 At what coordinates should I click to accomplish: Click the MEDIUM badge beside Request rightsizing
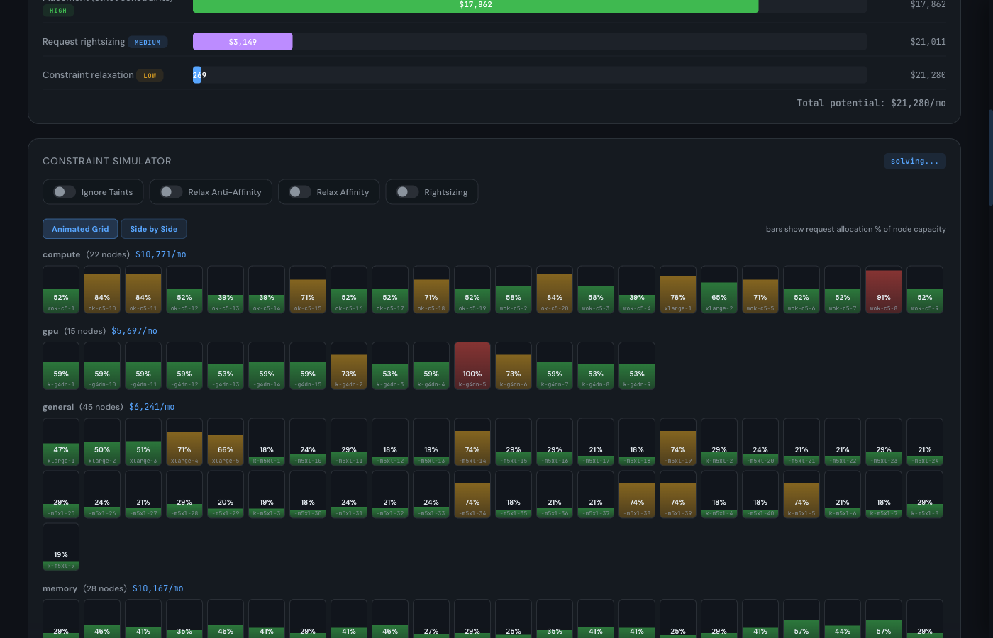pyautogui.click(x=148, y=43)
